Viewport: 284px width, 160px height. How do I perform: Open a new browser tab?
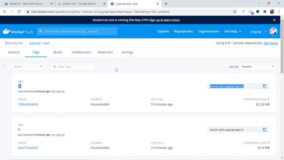166,4
